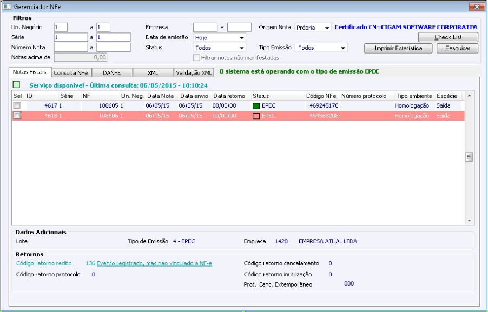Viewport: 488px width, 312px height.
Task: Click the Série start field
Action: click(x=71, y=37)
